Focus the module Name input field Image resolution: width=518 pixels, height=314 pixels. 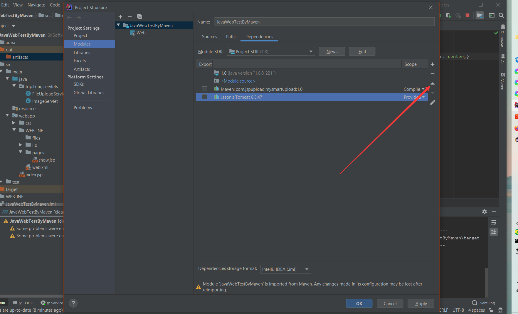(x=324, y=22)
